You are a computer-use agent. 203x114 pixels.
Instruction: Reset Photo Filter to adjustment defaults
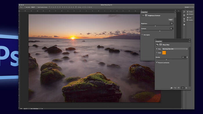click(x=179, y=88)
